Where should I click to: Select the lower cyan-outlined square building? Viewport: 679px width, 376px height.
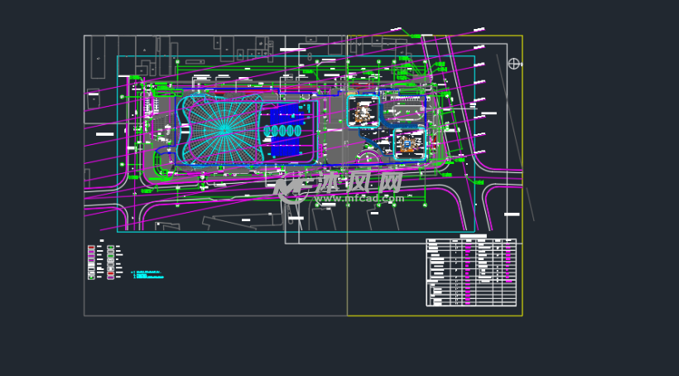pyautogui.click(x=409, y=144)
